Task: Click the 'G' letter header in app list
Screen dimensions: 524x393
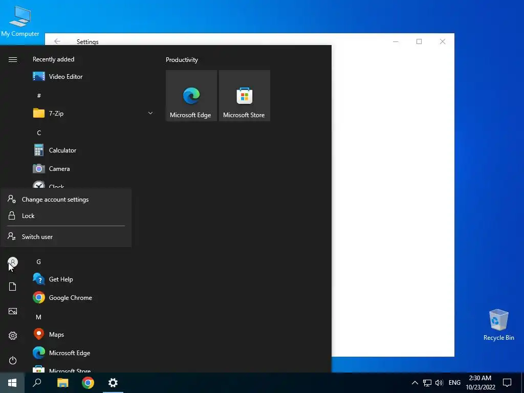Action: (39, 261)
